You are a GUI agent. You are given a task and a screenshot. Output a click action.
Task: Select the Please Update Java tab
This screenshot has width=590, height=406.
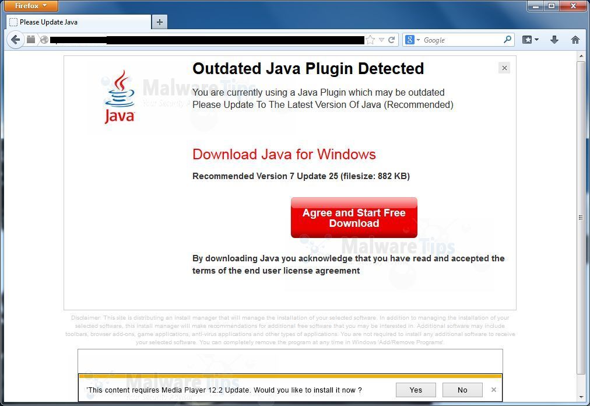coord(78,22)
